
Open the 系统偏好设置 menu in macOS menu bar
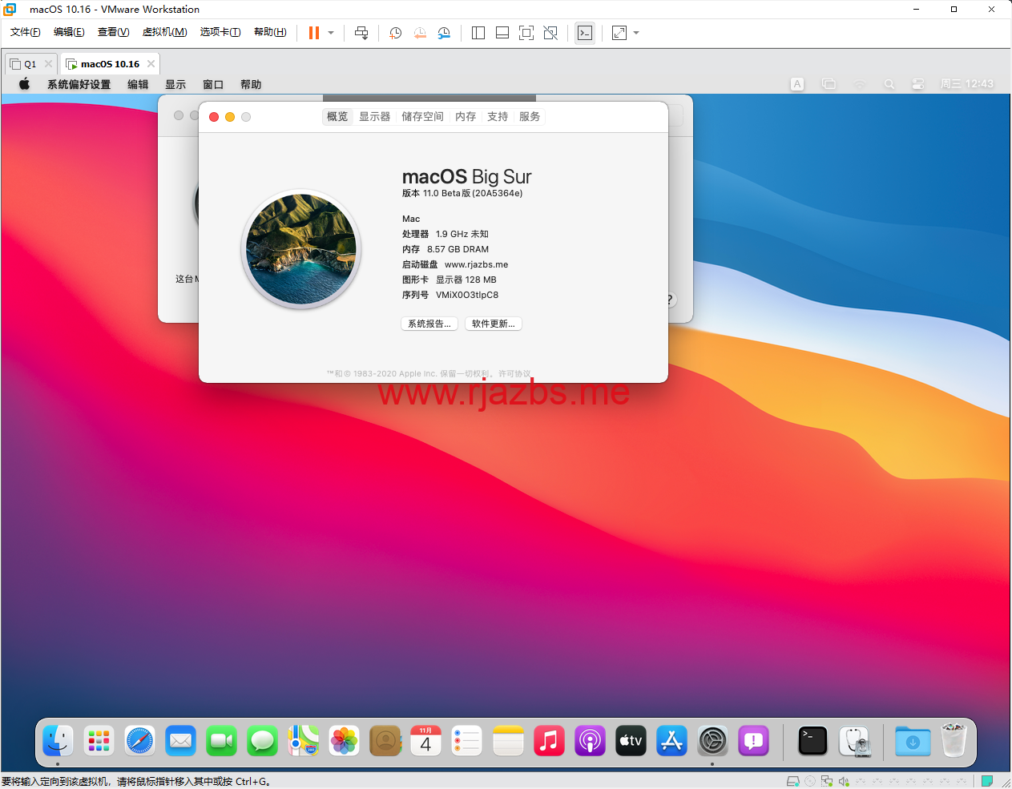[x=79, y=84]
